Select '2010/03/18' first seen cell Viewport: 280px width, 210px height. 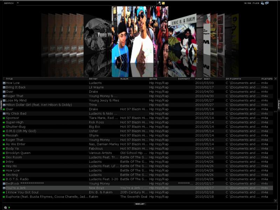(x=204, y=113)
